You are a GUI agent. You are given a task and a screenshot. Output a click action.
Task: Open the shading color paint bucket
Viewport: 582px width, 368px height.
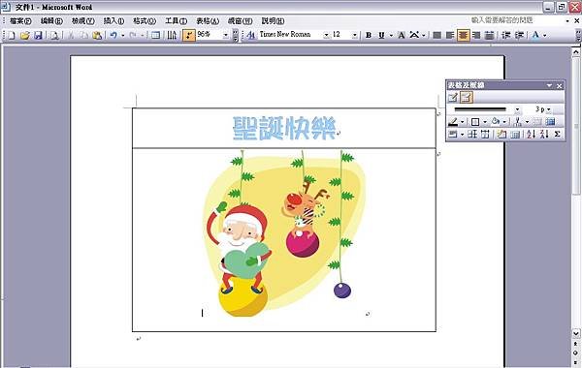click(495, 122)
